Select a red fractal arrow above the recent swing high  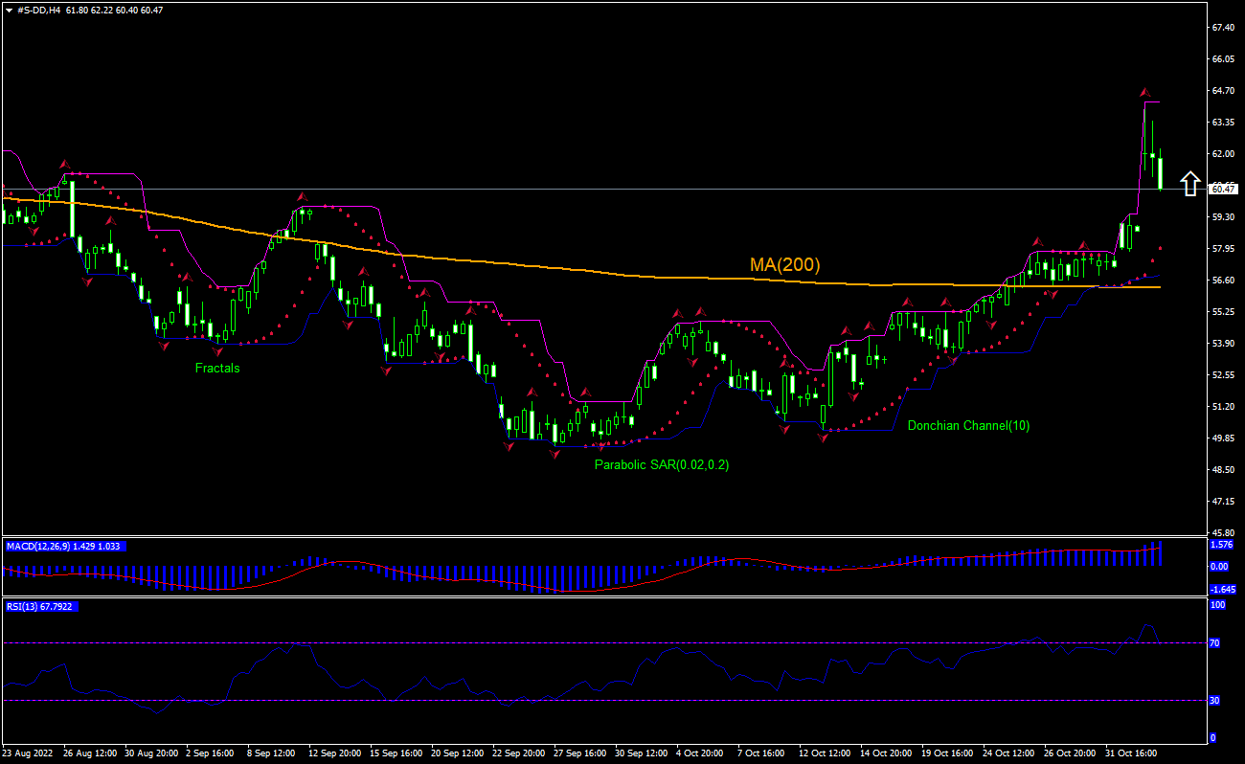(x=1143, y=94)
